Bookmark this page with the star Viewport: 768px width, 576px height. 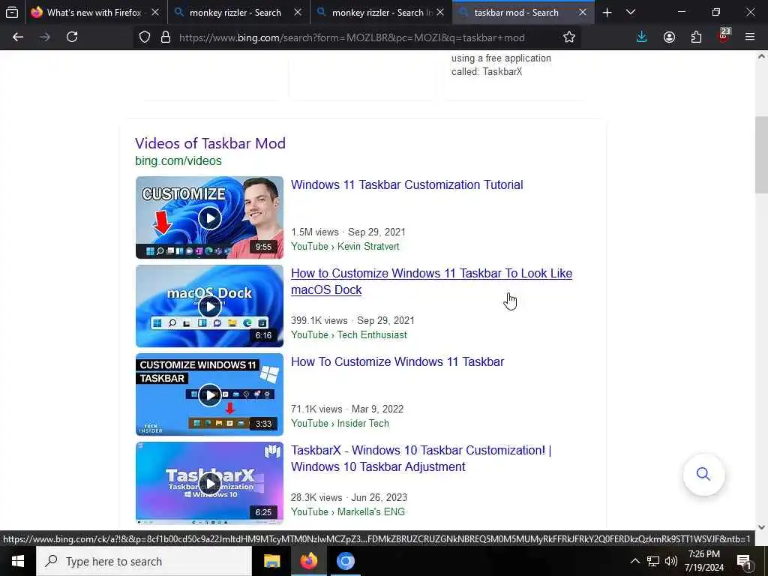click(x=568, y=37)
